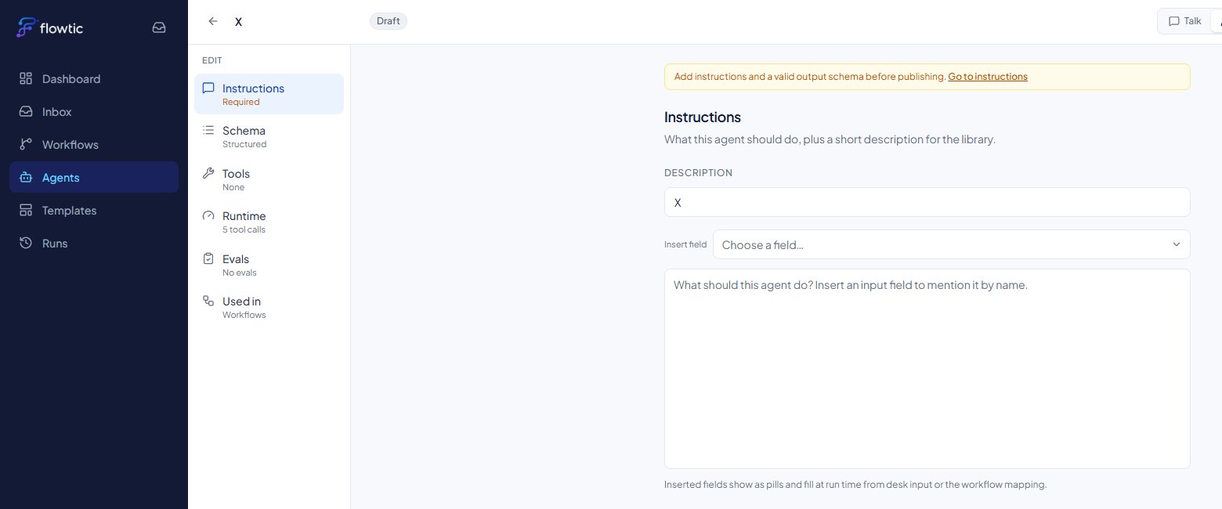The height and width of the screenshot is (509, 1222).
Task: Click the '5 tool calls' text
Action: (244, 229)
